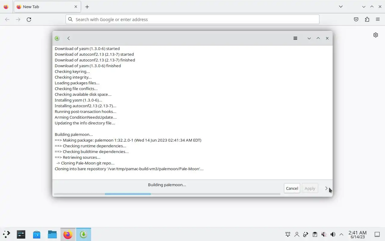The height and width of the screenshot is (241, 385).
Task: Switch to Firefox in the taskbar
Action: click(68, 234)
